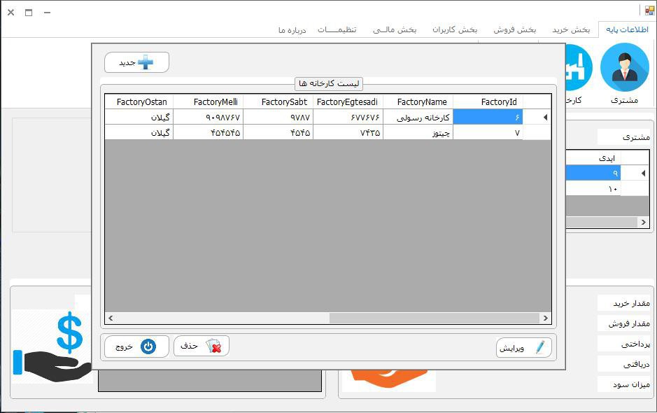The image size is (657, 413).
Task: Click the factory grid horizontal scrollbar thumb
Action: (434, 318)
